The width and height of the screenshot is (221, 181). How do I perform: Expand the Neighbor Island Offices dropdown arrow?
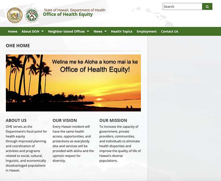point(88,31)
